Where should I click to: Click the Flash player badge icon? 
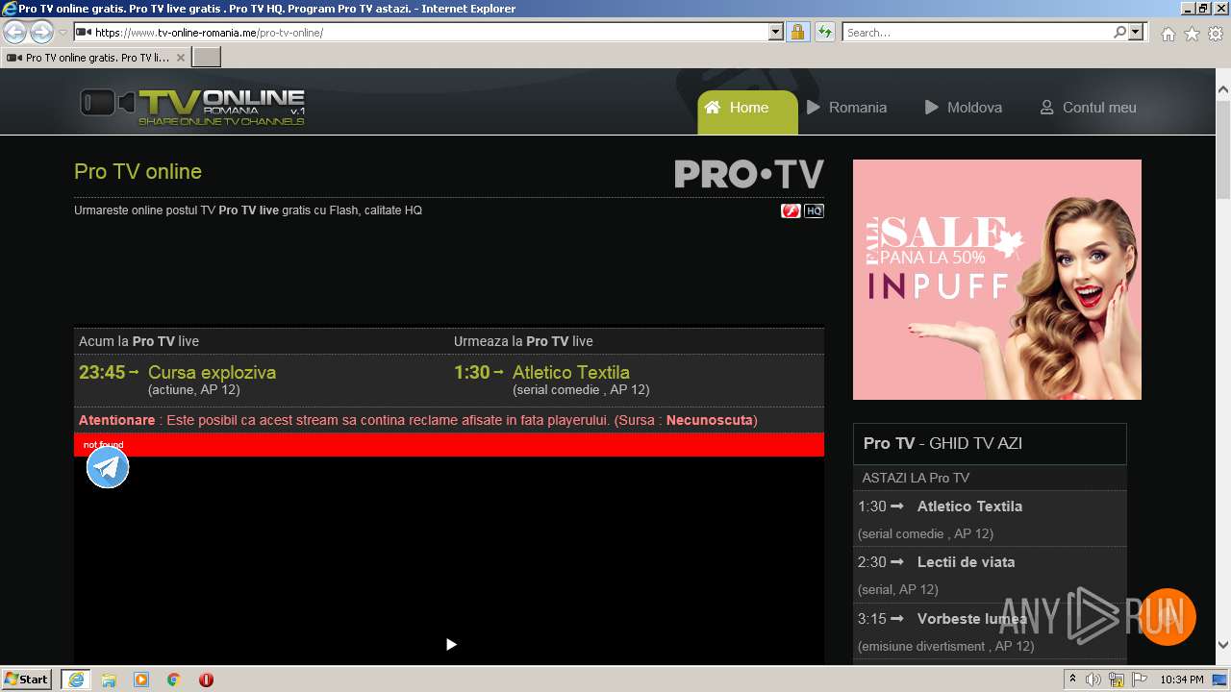pos(791,210)
